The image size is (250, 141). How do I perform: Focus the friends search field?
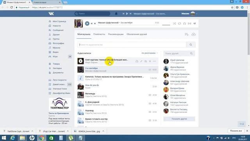tap(177, 53)
